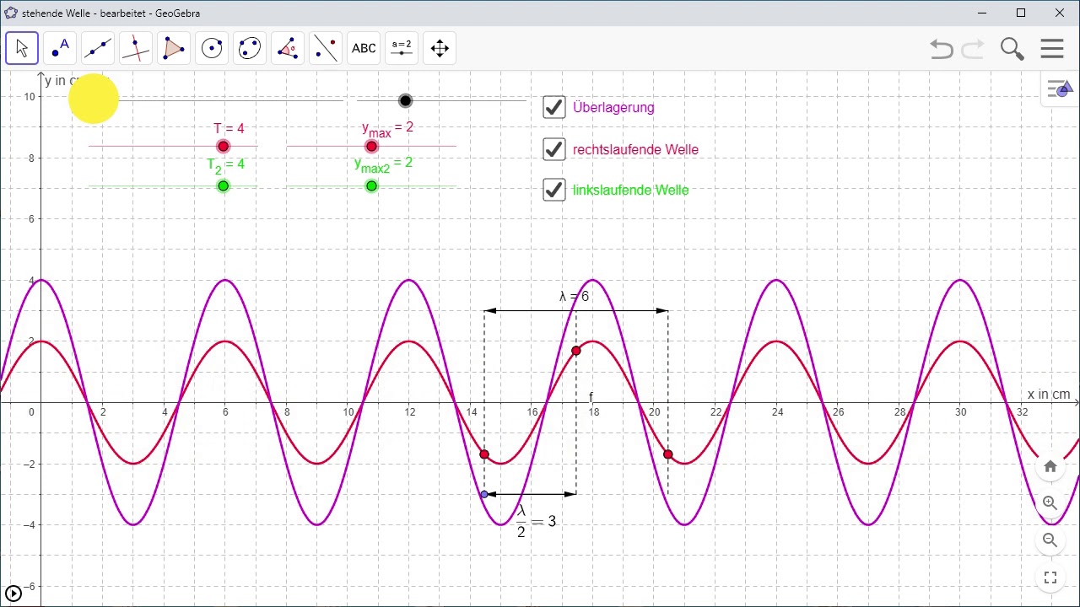Click the x in cm axis label
Image resolution: width=1080 pixels, height=607 pixels.
[1049, 394]
